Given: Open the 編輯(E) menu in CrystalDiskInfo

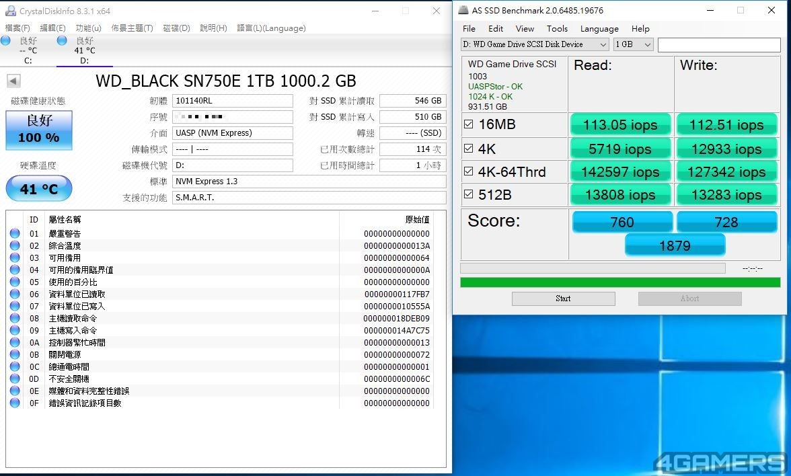Looking at the screenshot, I should 53,28.
